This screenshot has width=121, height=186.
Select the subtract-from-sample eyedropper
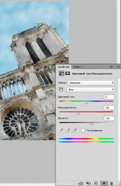74,130
